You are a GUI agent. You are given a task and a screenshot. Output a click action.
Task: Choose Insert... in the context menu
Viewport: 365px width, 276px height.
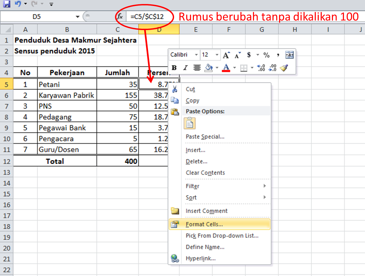pyautogui.click(x=220, y=150)
